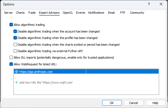Screen dimensions: 168x108
Task: Click the Help button
Action: click(155, 103)
